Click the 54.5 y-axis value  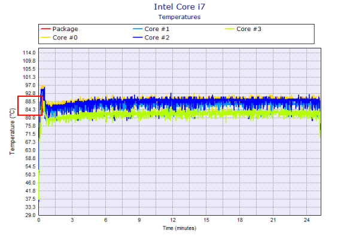tap(31, 167)
